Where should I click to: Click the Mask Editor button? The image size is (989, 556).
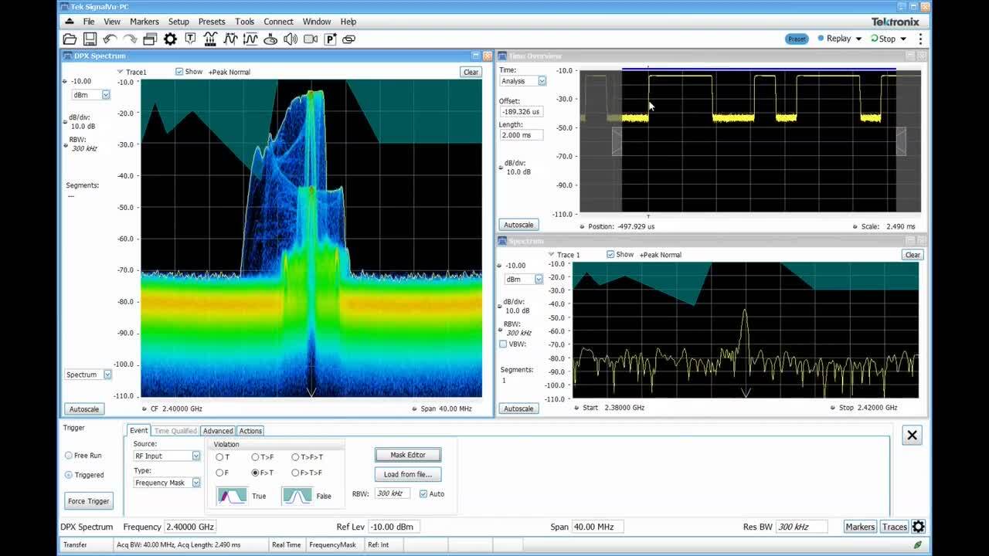click(407, 455)
